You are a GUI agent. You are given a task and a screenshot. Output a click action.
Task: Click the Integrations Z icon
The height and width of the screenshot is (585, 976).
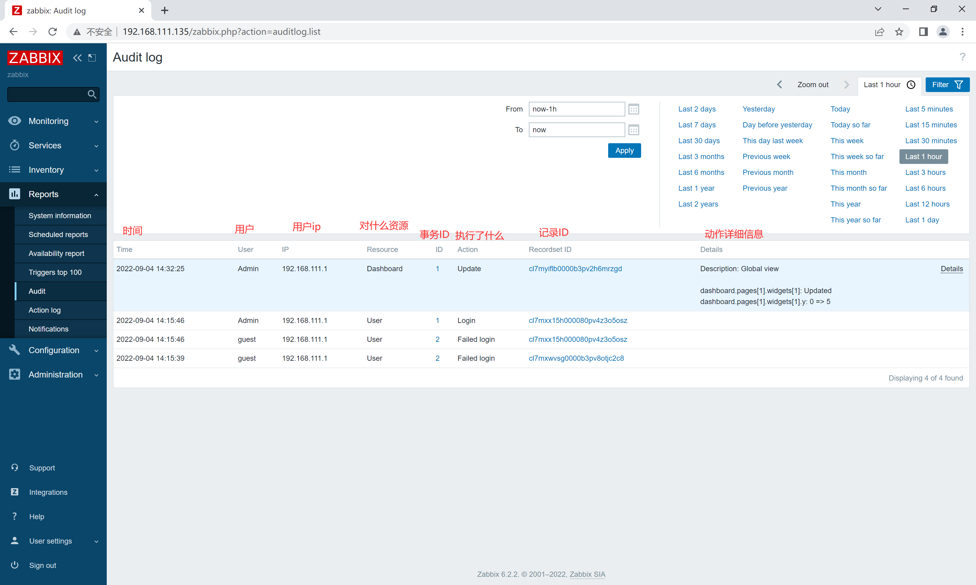15,491
